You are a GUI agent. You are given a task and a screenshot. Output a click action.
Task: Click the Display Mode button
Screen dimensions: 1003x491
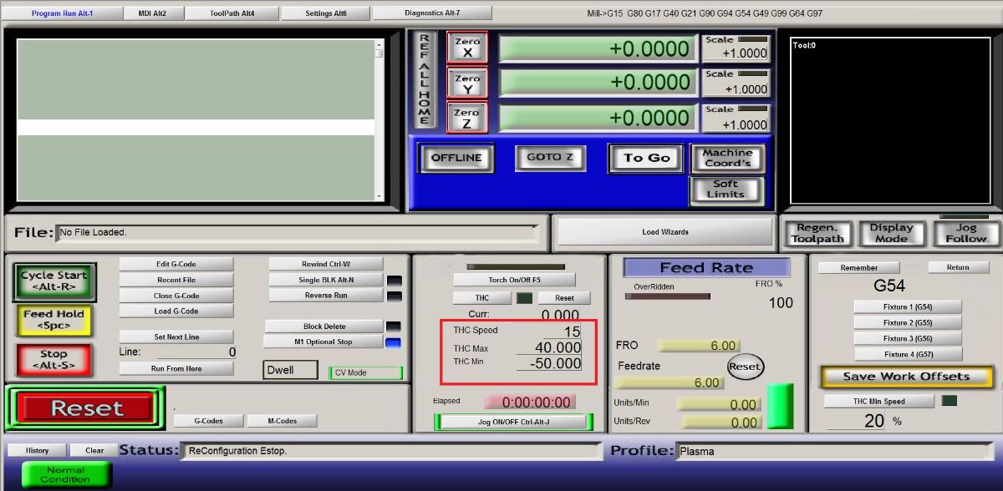point(891,233)
